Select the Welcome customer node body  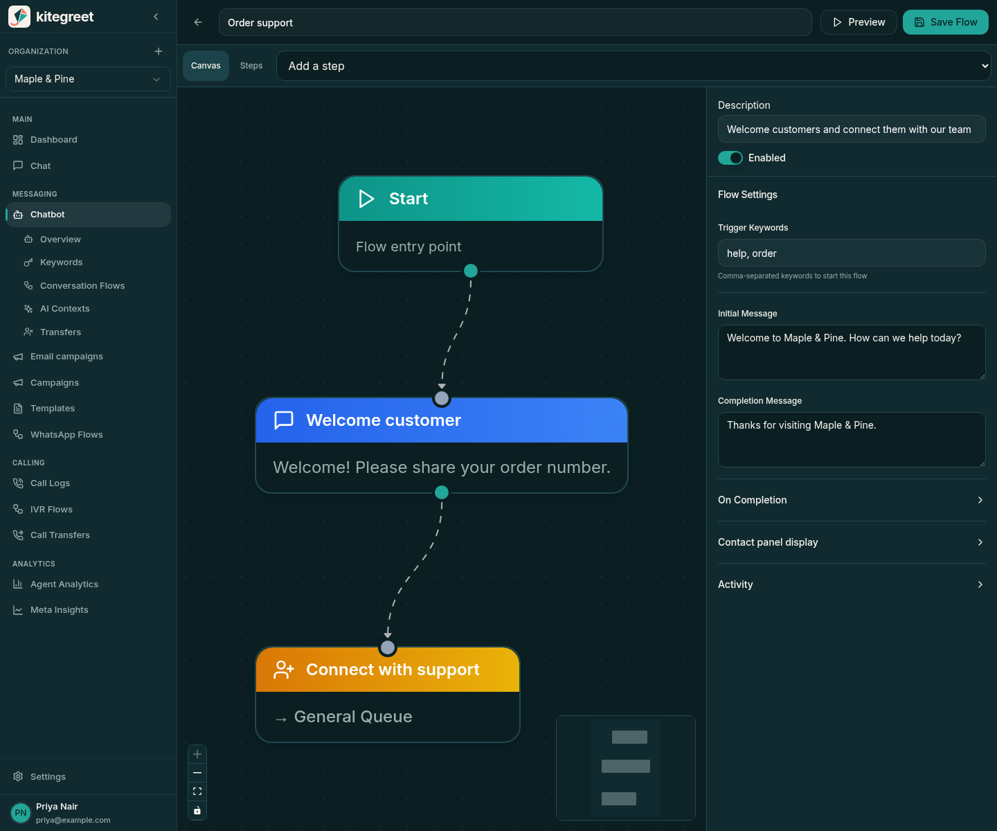click(x=442, y=467)
